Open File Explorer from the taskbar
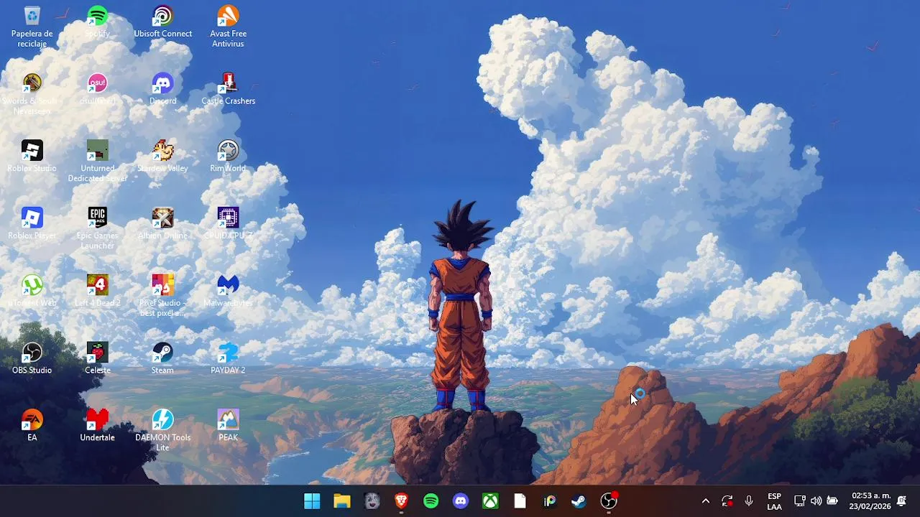Image resolution: width=920 pixels, height=517 pixels. [x=342, y=501]
